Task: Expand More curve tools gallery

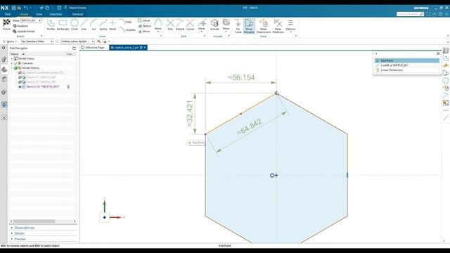Action: coord(157,25)
